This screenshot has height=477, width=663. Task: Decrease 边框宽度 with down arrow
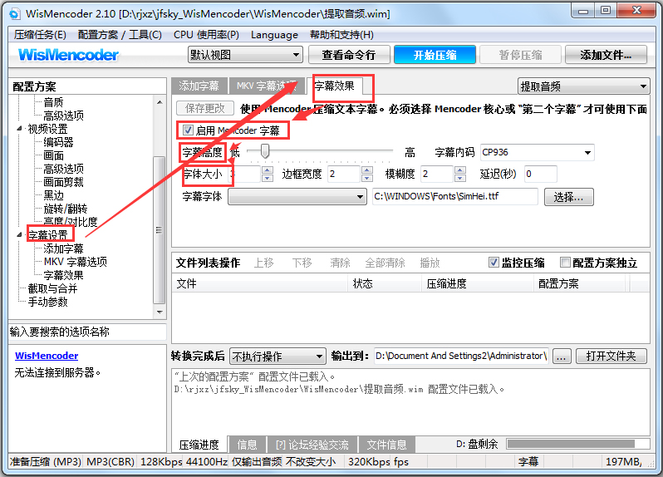tap(367, 178)
